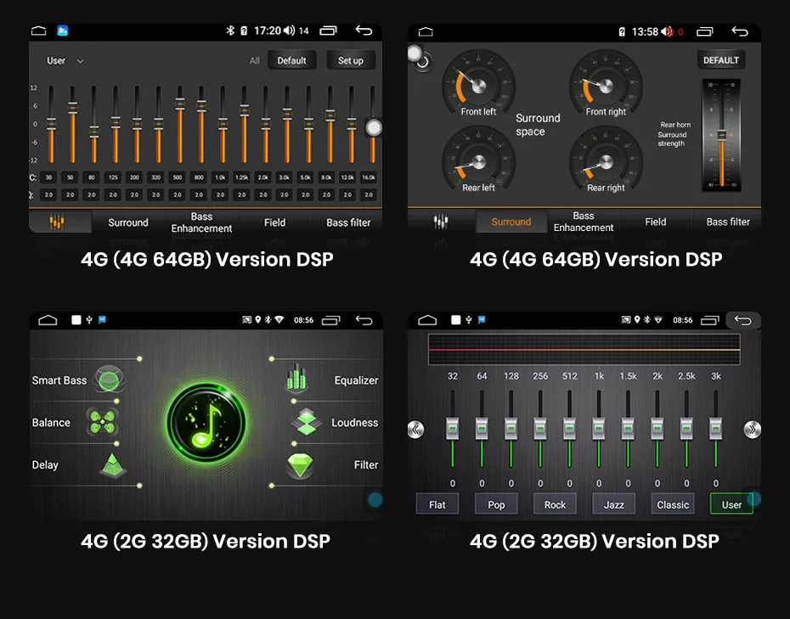This screenshot has width=790, height=619.
Task: Click the Front right dial
Action: (x=607, y=85)
